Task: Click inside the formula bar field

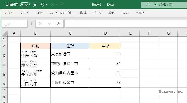Action: pos(126,24)
